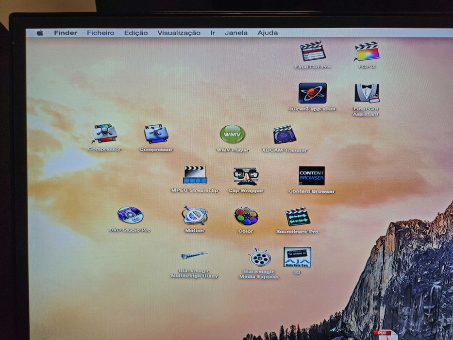Open the Ficheiro menu
This screenshot has width=453, height=340.
pos(101,33)
